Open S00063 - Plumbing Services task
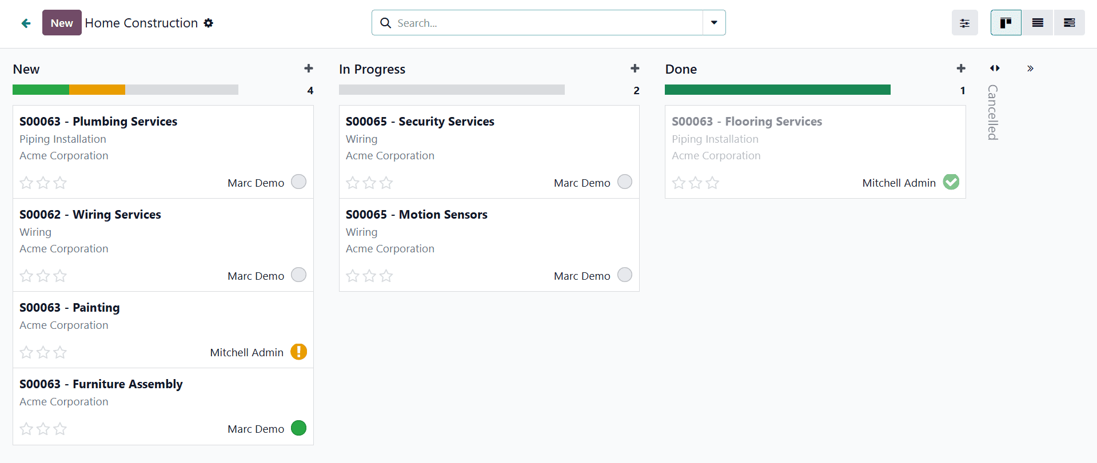Image resolution: width=1097 pixels, height=463 pixels. pos(98,122)
